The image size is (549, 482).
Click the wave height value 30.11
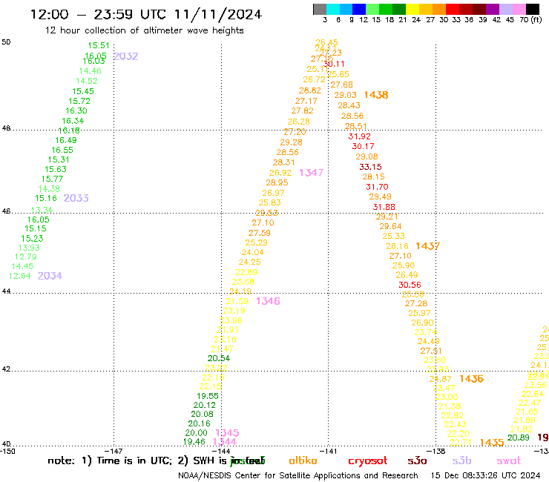334,64
